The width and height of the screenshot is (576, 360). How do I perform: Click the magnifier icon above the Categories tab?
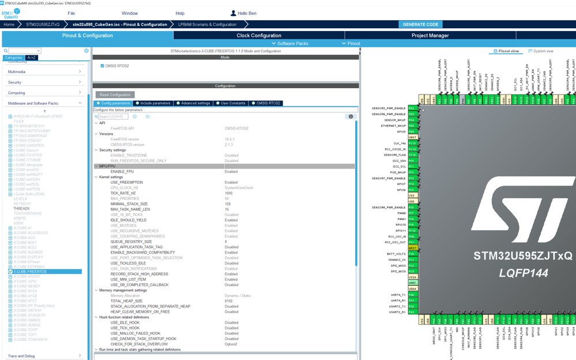pos(6,51)
